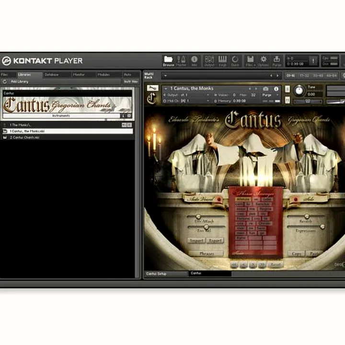The width and height of the screenshot is (345, 345).
Task: Load next multi in Multi Rack
Action: (x=277, y=76)
